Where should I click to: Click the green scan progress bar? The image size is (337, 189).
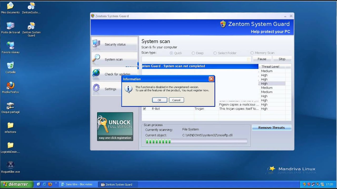pos(196,141)
